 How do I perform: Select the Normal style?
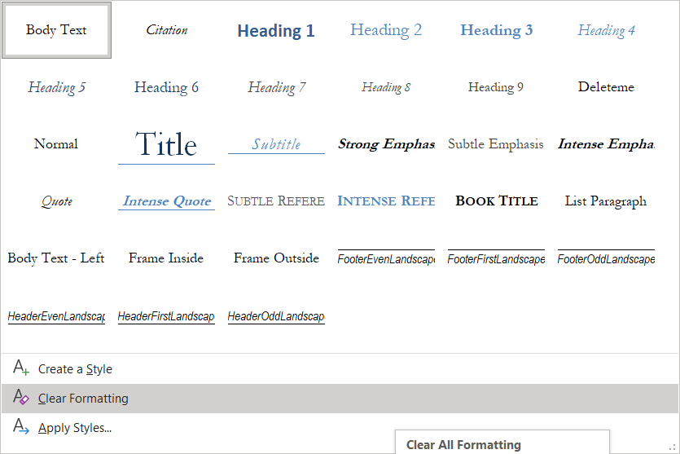coord(56,143)
